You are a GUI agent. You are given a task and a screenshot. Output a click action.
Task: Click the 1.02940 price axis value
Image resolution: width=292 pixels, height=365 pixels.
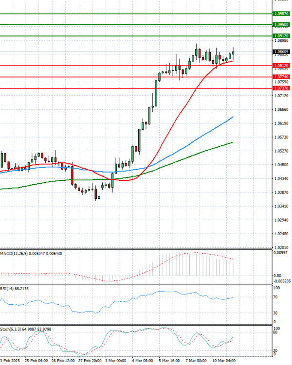(281, 220)
